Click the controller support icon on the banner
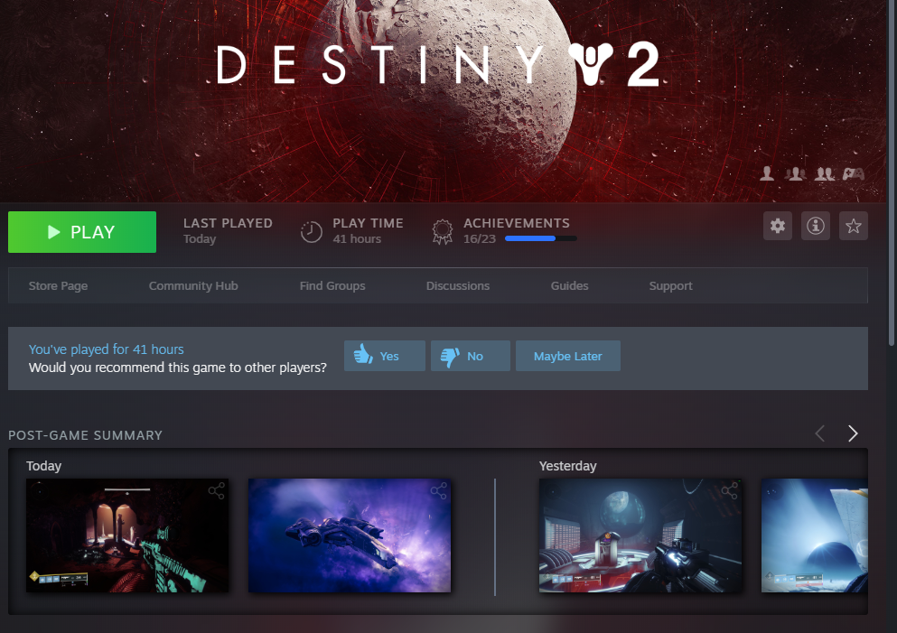Screen dimensions: 897x633 pos(854,173)
